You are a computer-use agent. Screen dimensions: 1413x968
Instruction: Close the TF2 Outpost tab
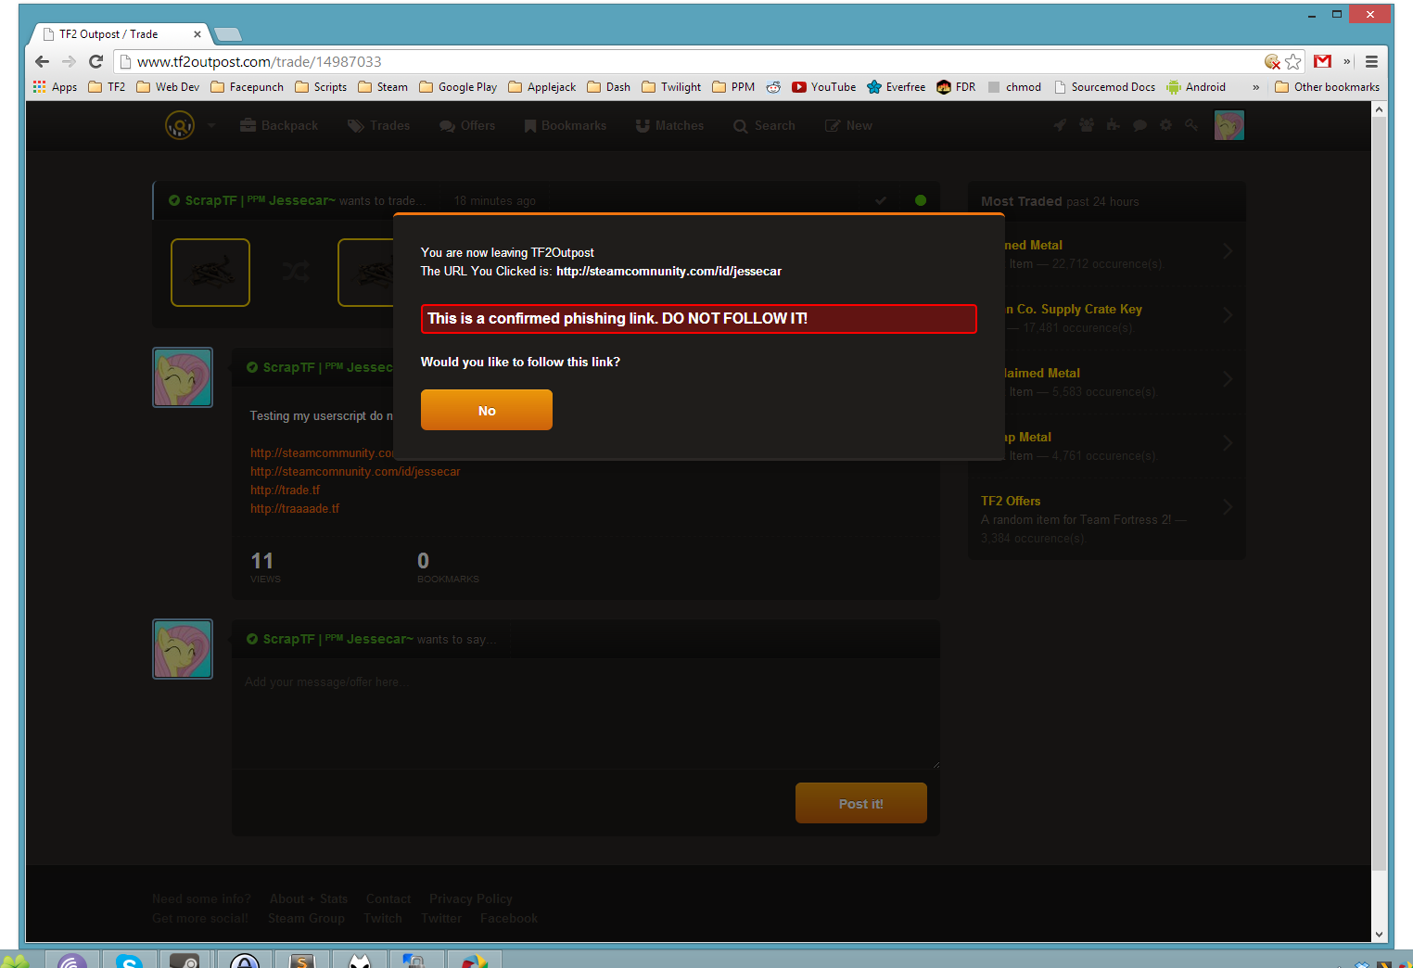tap(197, 34)
